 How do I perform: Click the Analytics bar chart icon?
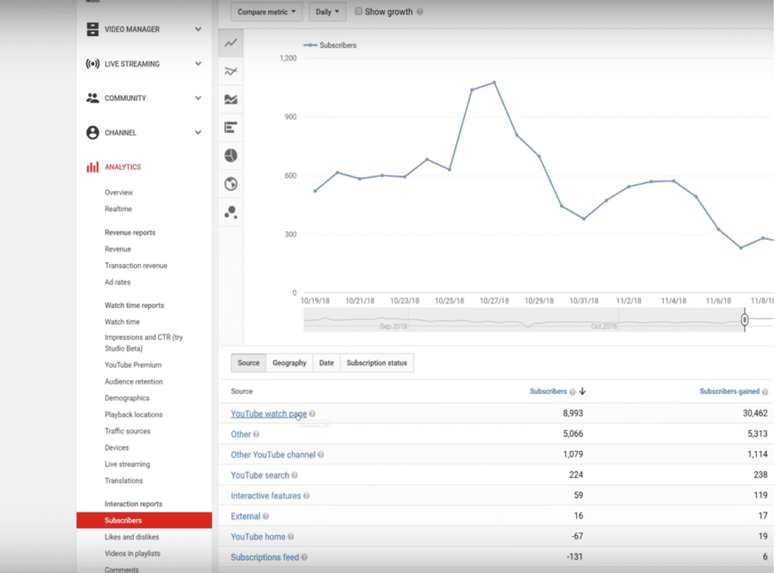coord(92,167)
